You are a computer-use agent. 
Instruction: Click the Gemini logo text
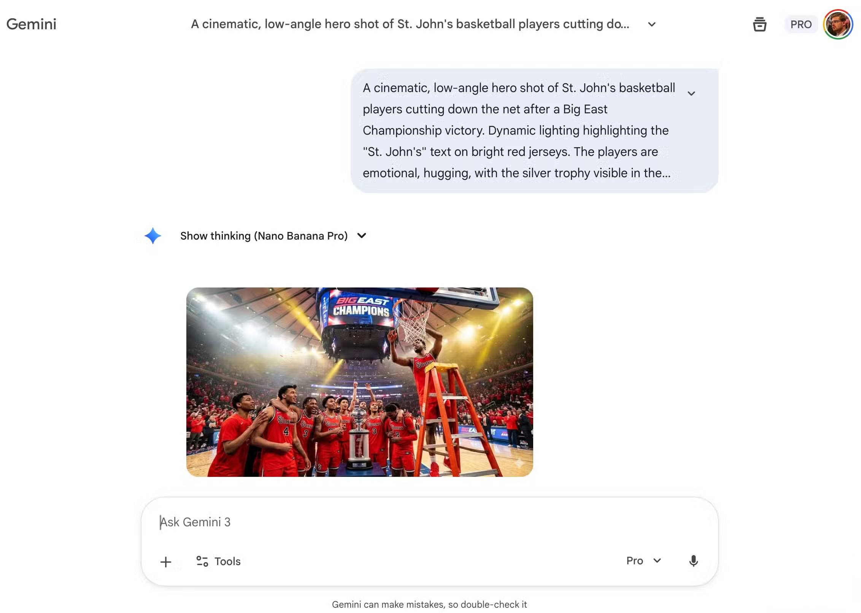click(31, 24)
